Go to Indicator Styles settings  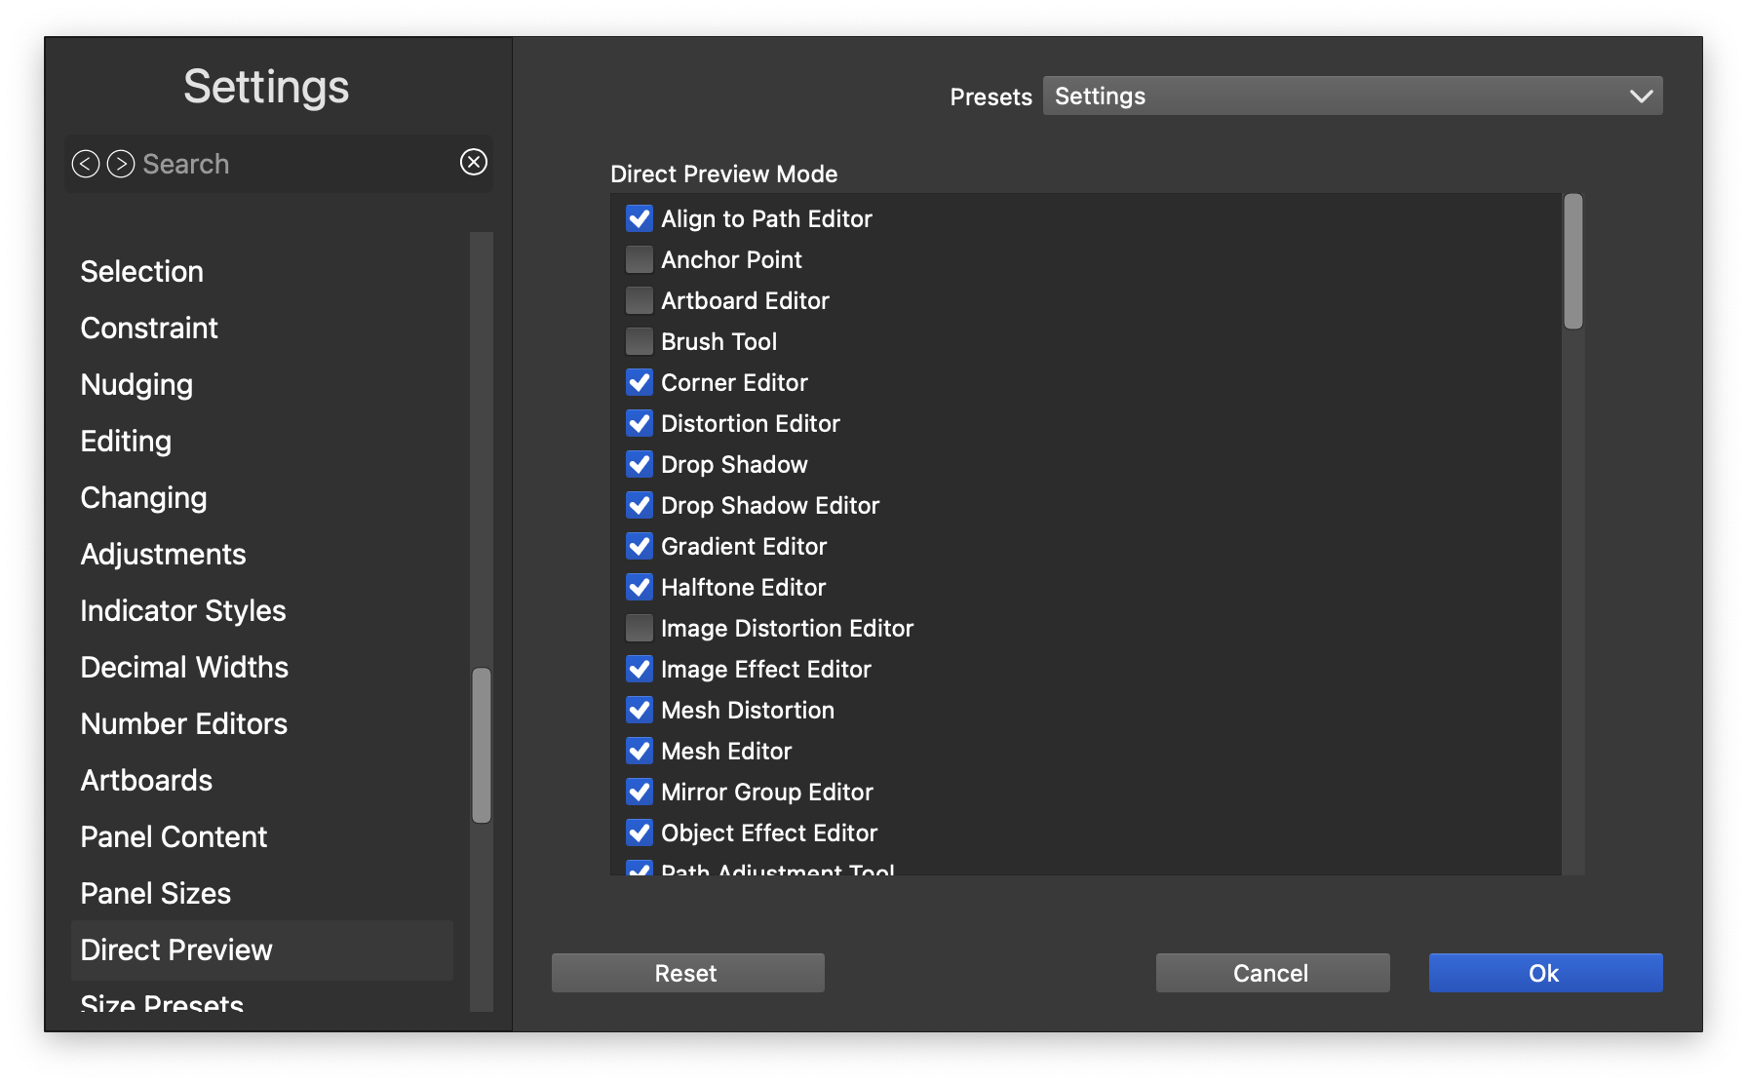(x=183, y=610)
